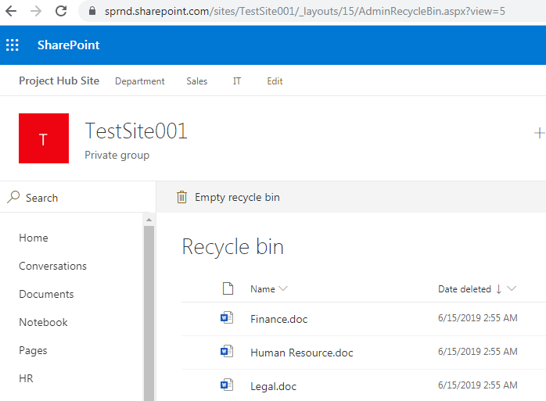
Task: Open Documents in the left navigation
Action: 46,294
